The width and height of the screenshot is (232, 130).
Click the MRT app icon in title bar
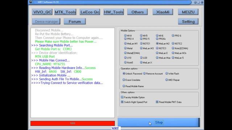[x=30, y=2]
